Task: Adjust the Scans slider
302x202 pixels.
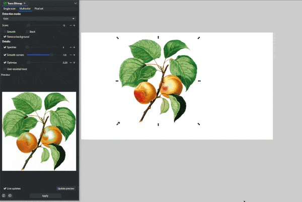Action: coord(44,26)
